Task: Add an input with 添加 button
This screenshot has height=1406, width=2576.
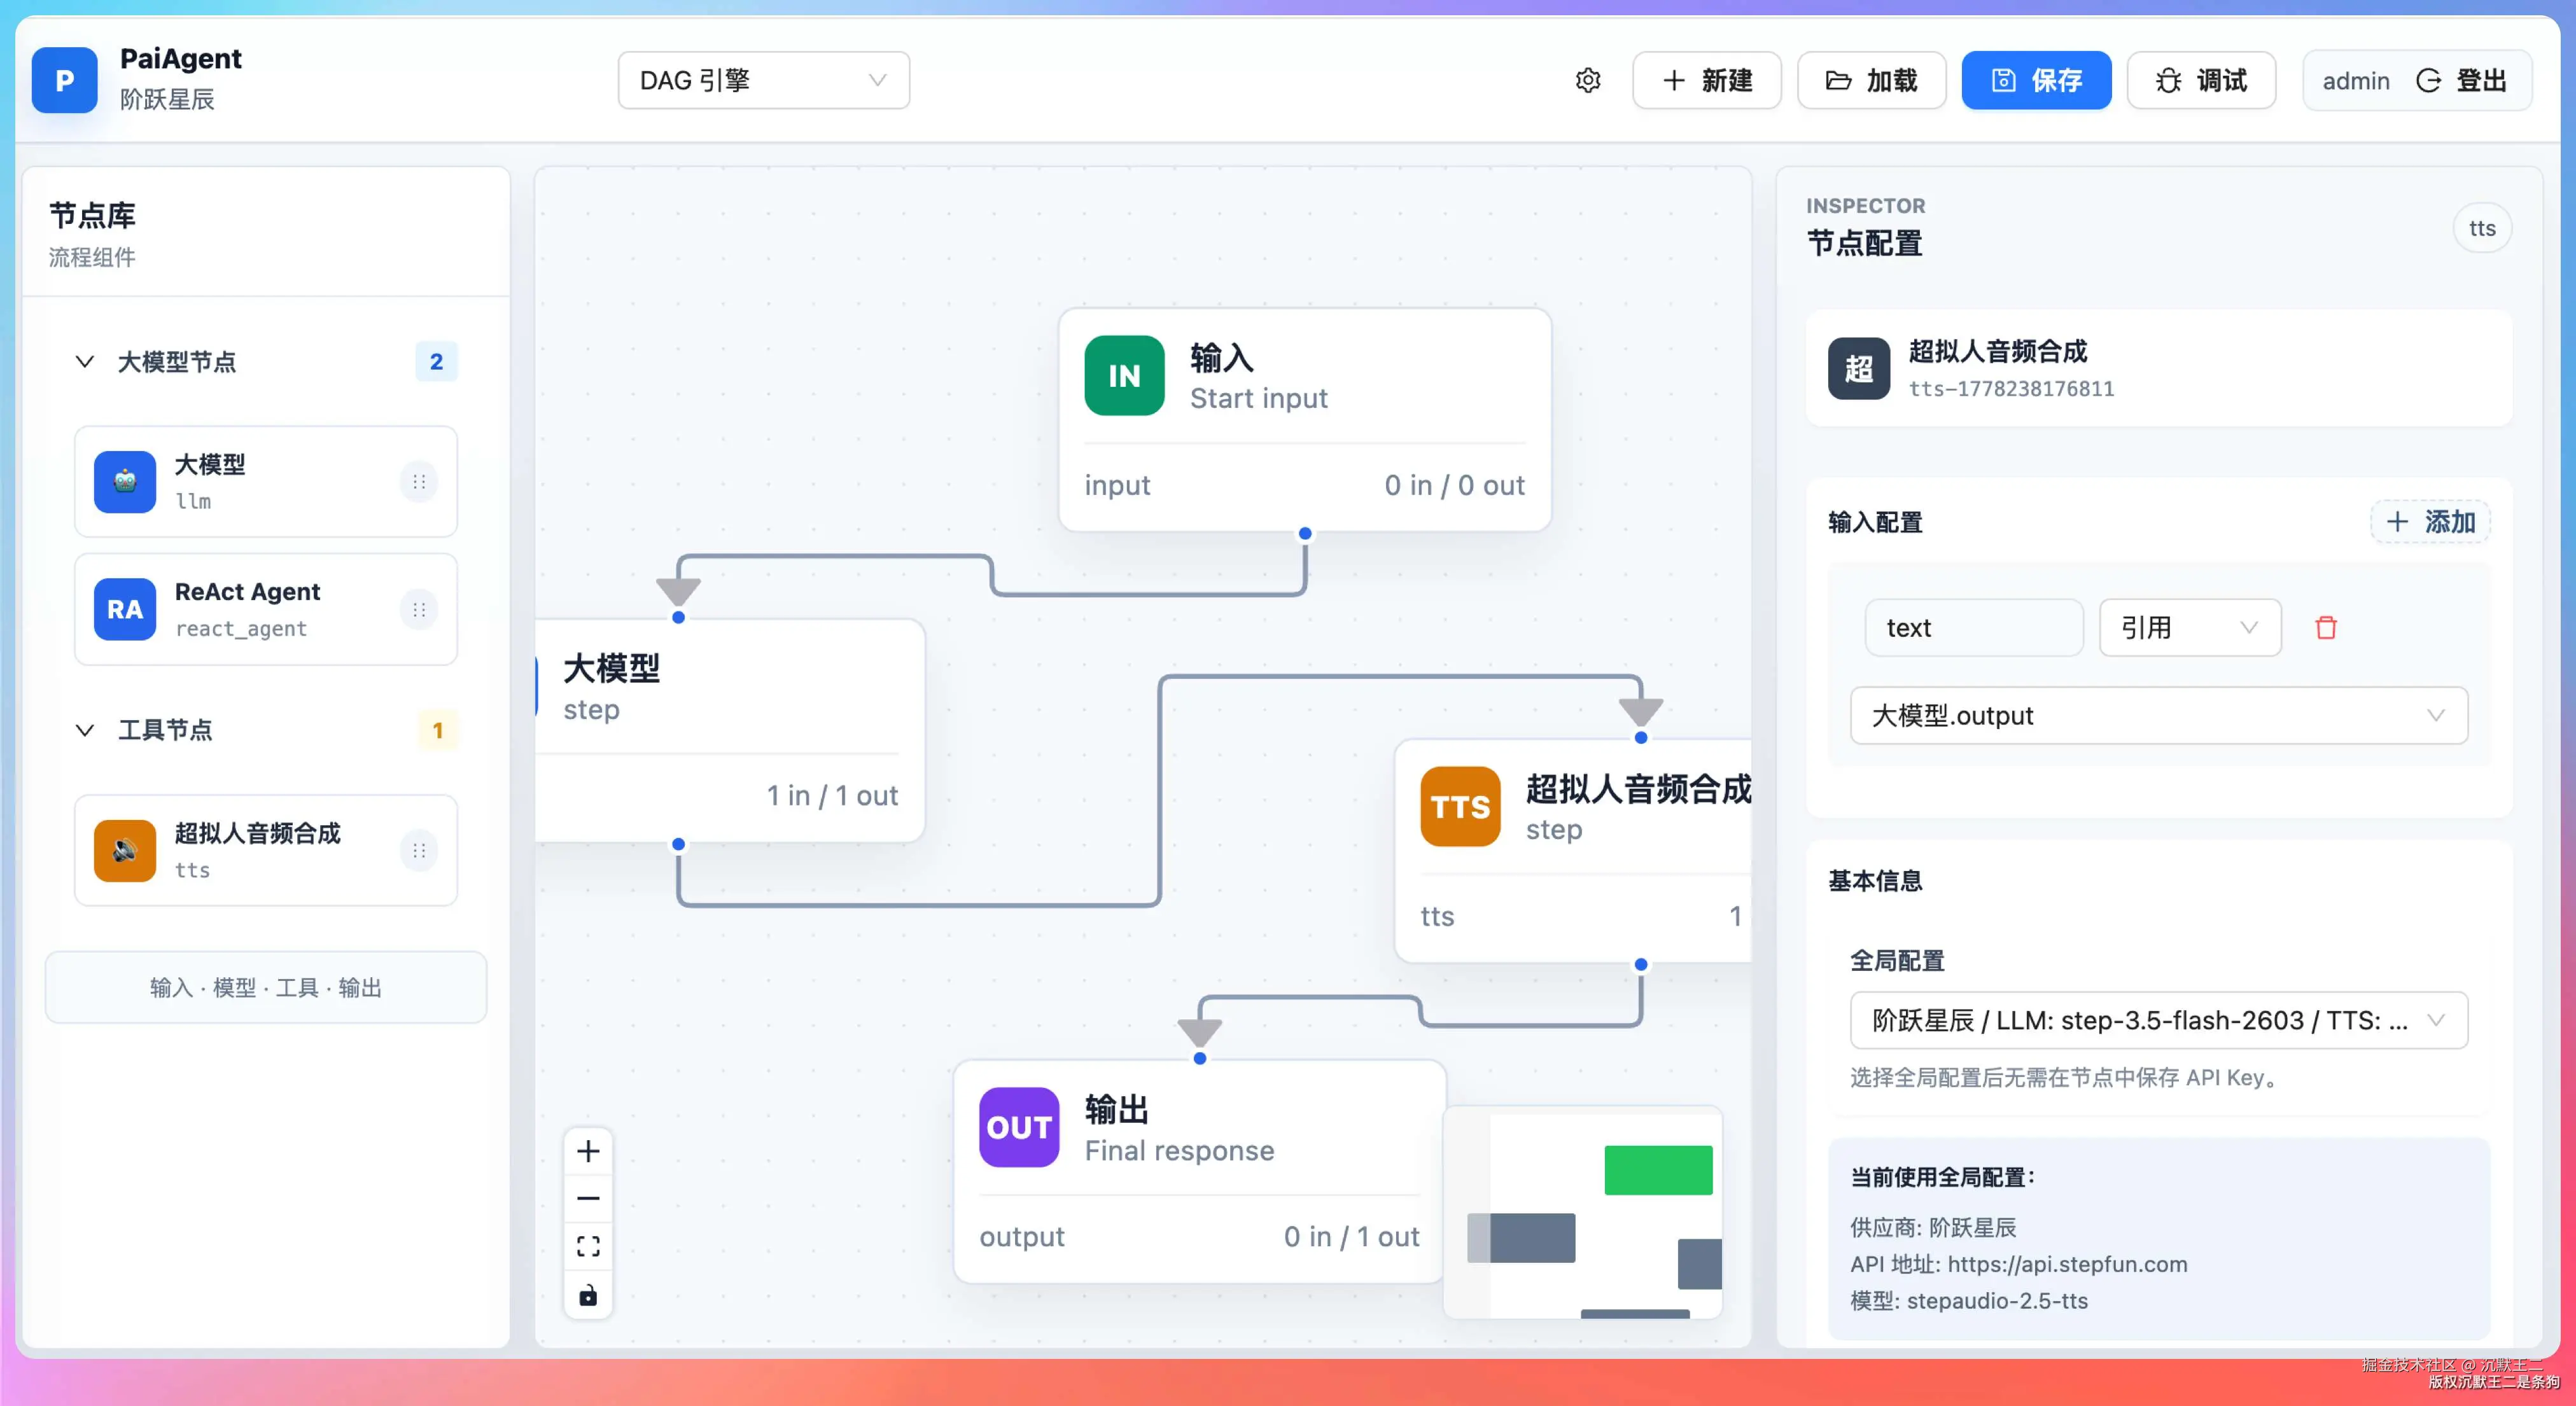Action: (x=2430, y=521)
